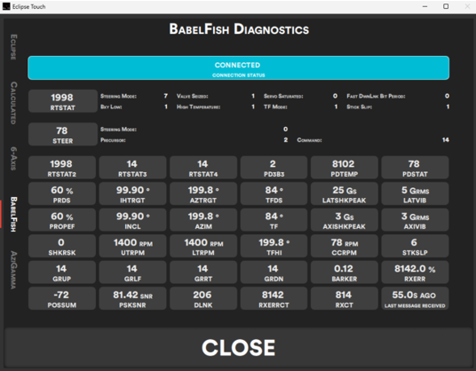
Task: Select the GRDN tile
Action: pyautogui.click(x=274, y=272)
